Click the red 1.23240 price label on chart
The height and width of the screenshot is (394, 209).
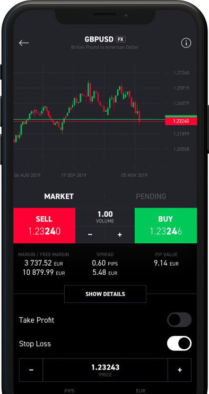181,121
